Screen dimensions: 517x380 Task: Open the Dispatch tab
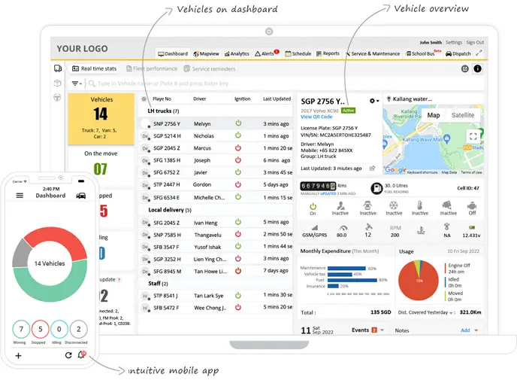coord(458,53)
